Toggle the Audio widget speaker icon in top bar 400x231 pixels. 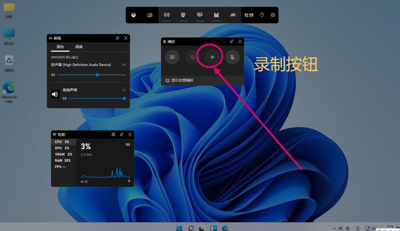point(167,15)
